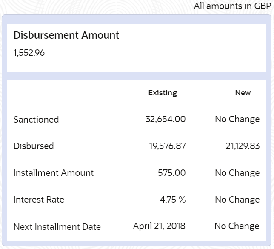Click the new disbursed value 21,129.83
Image resolution: width=274 pixels, height=249 pixels.
(x=243, y=146)
